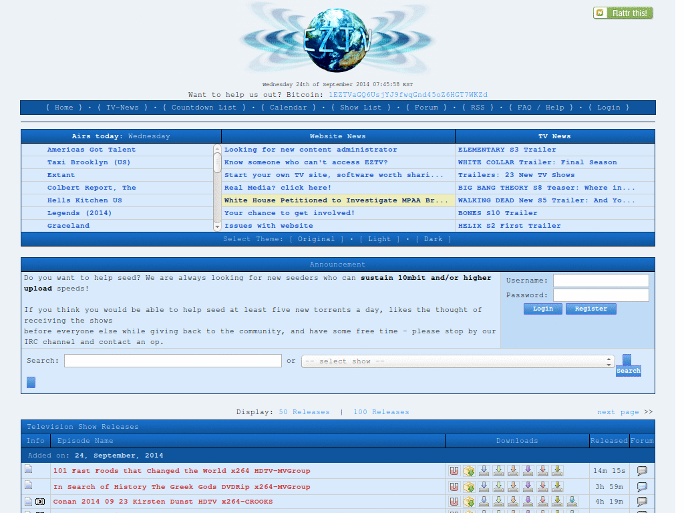The image size is (684, 513).
Task: Open the Home navigation item
Action: [64, 108]
